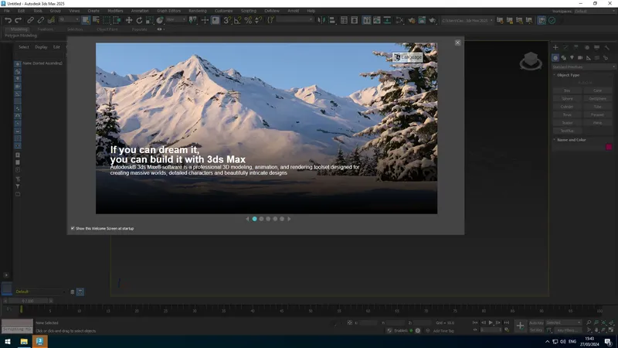The width and height of the screenshot is (618, 348).
Task: Click the large Set Keys plus button
Action: [520, 326]
